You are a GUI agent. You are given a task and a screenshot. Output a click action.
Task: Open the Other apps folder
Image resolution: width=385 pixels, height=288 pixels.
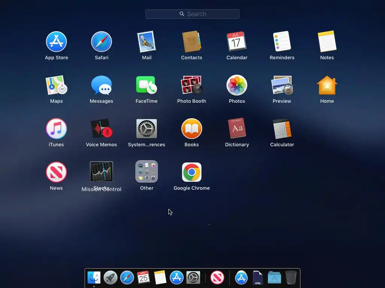147,171
